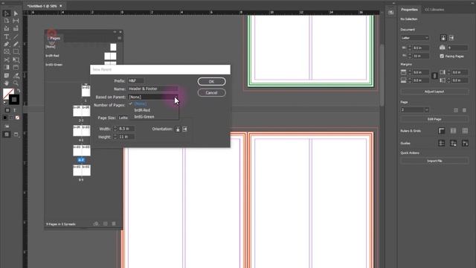The width and height of the screenshot is (476, 268).
Task: Toggle portrait orientation in Properties panel
Action: coord(443,38)
